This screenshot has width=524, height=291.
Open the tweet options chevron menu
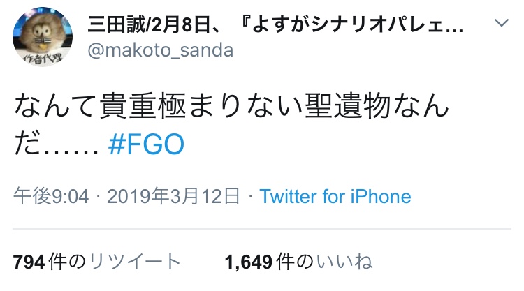point(502,24)
